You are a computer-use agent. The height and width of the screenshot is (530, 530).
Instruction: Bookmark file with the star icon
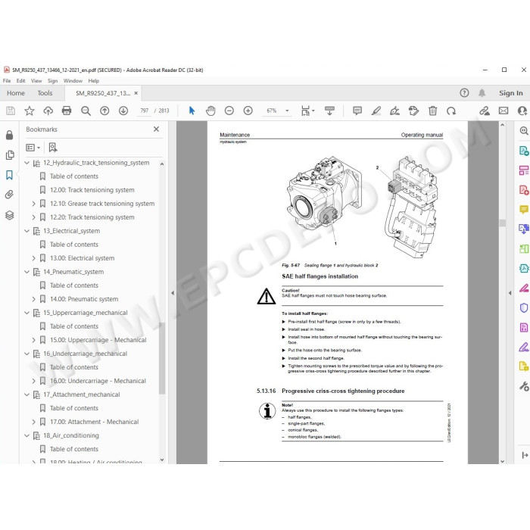[30, 111]
